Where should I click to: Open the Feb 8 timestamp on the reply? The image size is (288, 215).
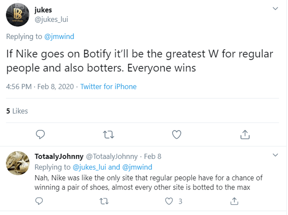(153, 156)
